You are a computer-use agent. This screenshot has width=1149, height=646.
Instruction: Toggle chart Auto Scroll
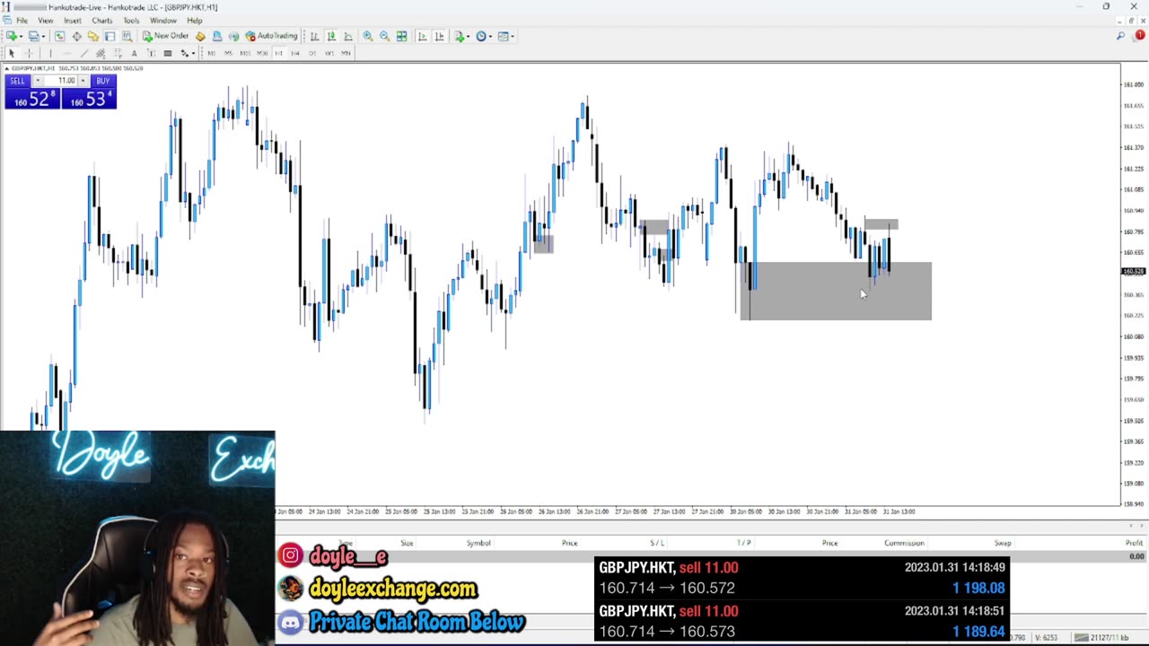(422, 36)
